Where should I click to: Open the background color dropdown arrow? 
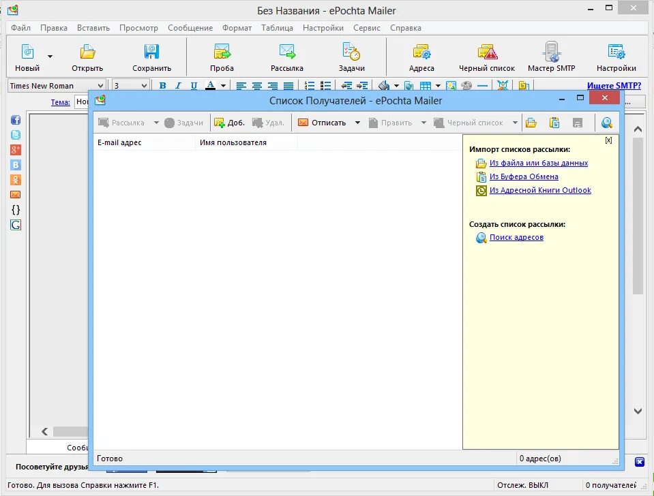coord(396,86)
